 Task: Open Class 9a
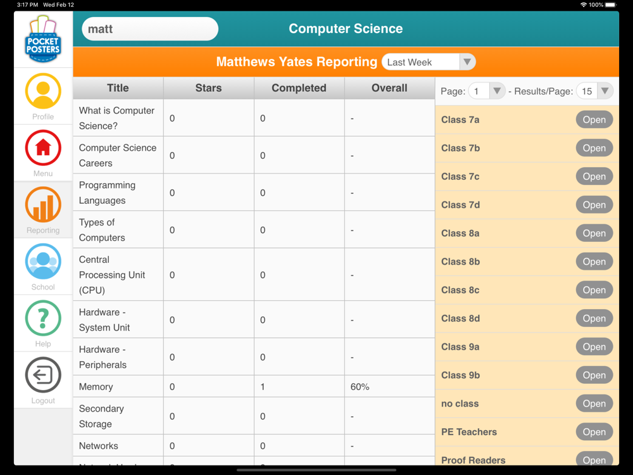point(594,347)
